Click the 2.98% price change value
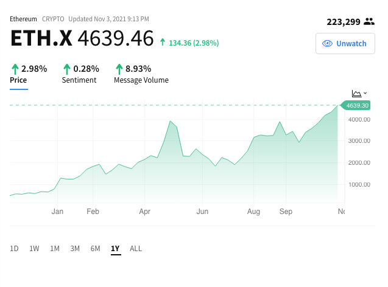Screen dimensions: 388x287 34,69
